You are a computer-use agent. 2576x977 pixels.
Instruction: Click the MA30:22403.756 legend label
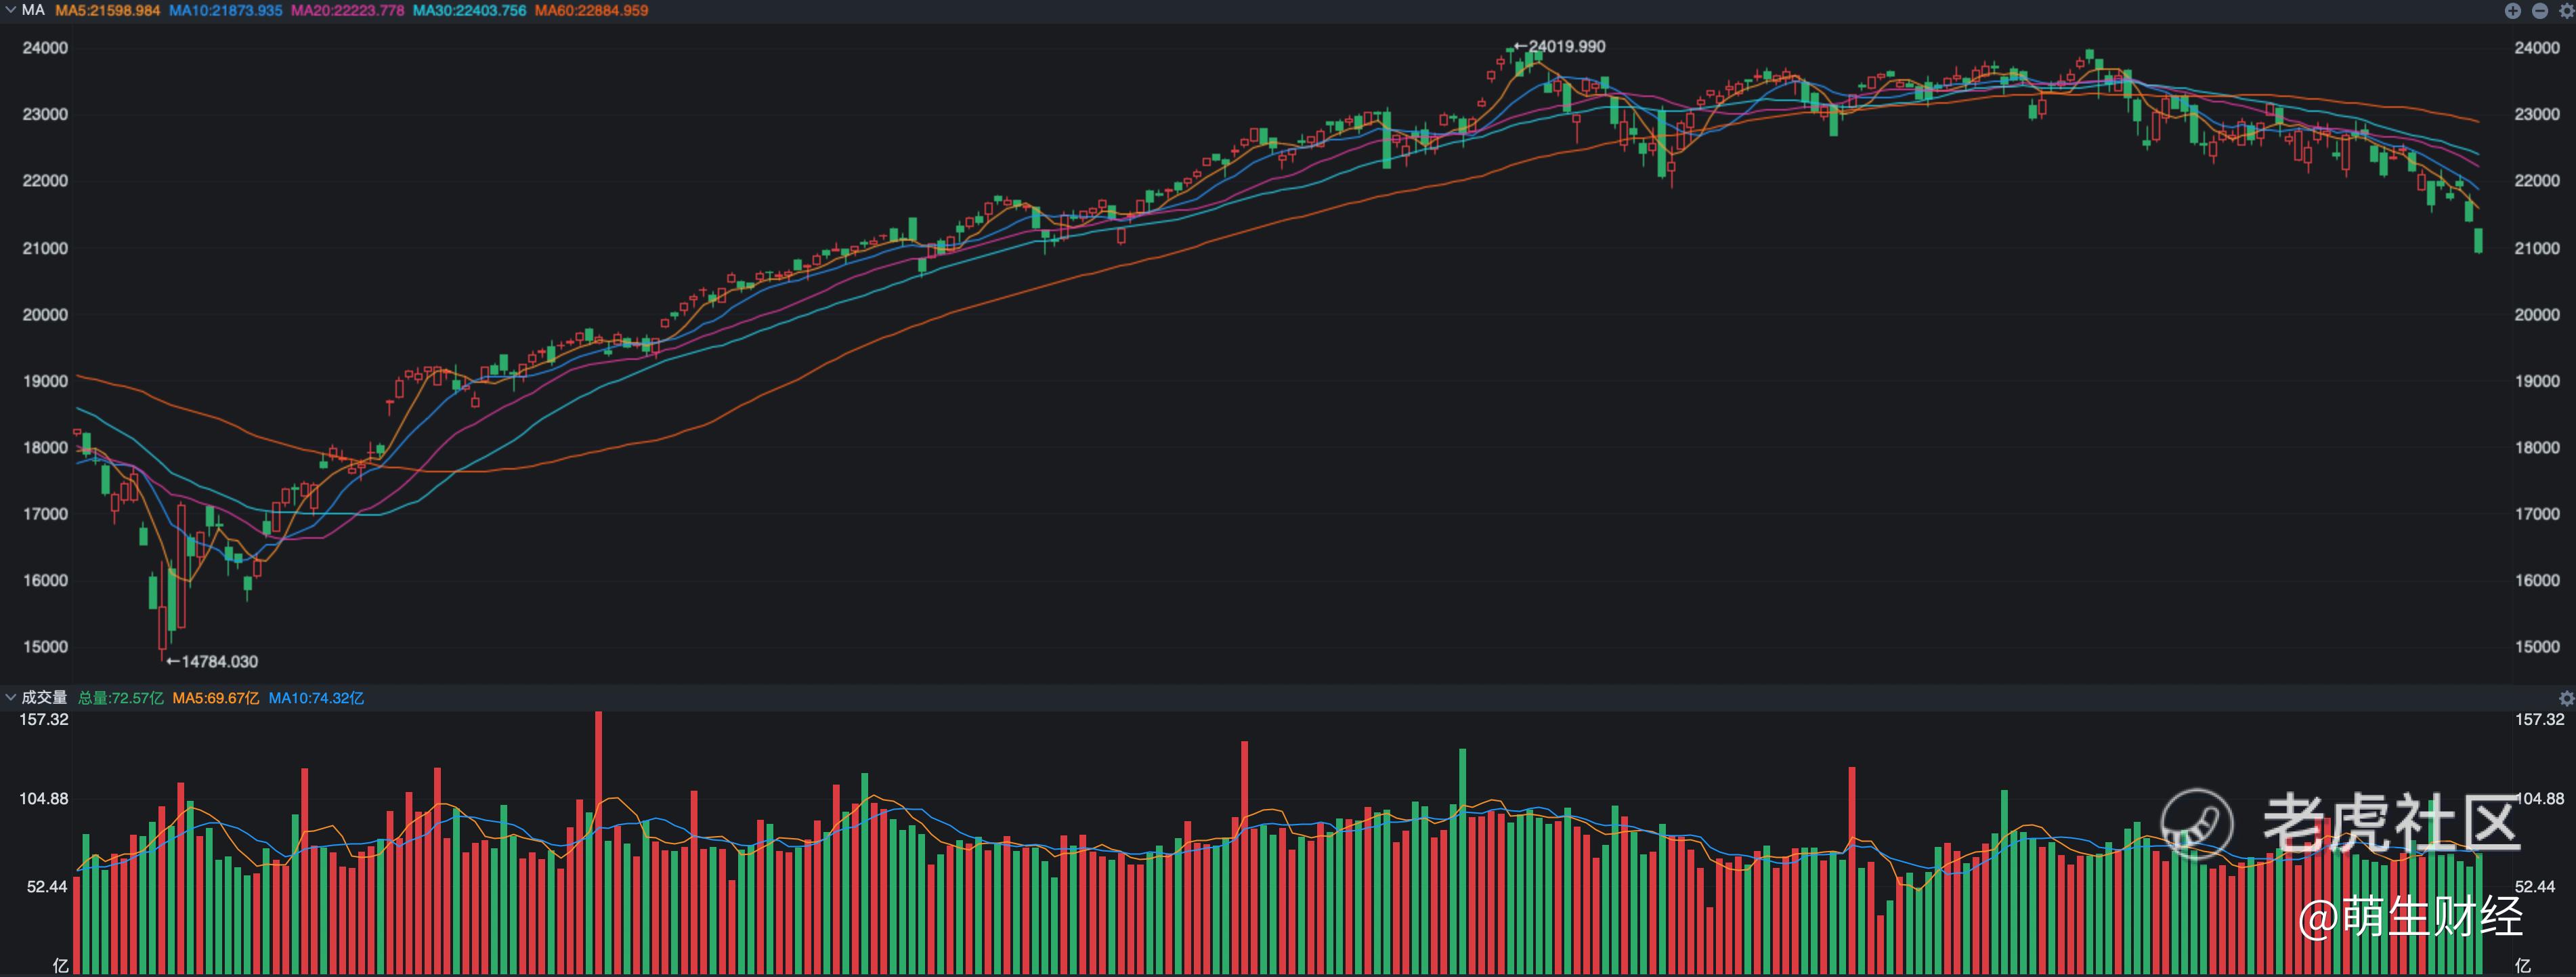(x=469, y=10)
